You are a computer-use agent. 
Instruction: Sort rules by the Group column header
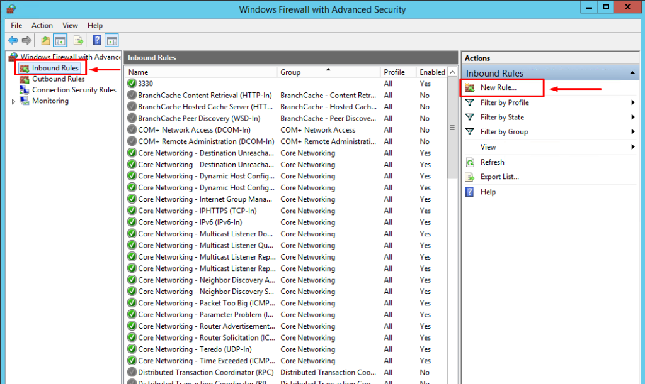click(328, 72)
